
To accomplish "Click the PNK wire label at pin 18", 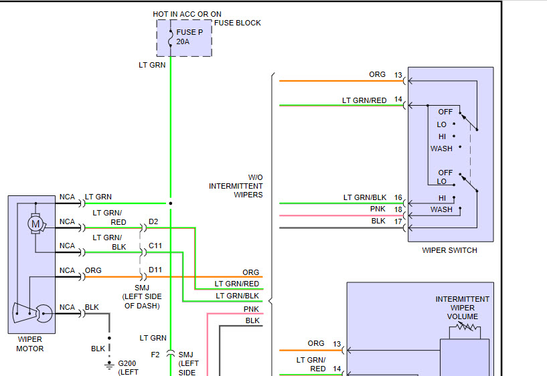I will 378,209.
